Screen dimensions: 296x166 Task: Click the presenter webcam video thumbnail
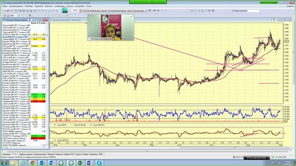pyautogui.click(x=111, y=28)
